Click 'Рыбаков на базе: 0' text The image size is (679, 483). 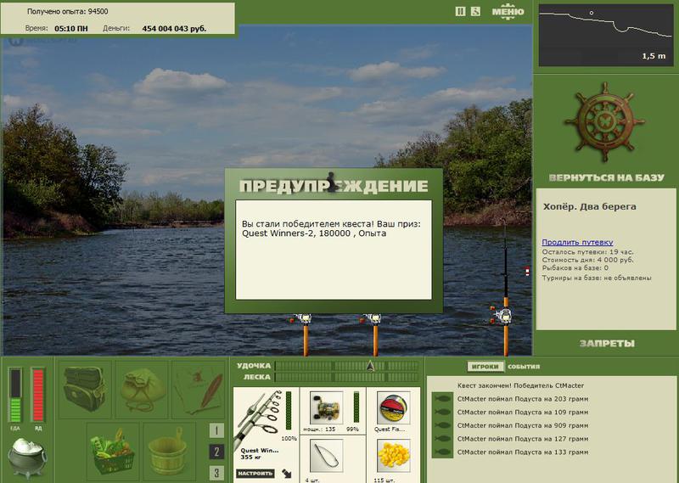point(575,268)
